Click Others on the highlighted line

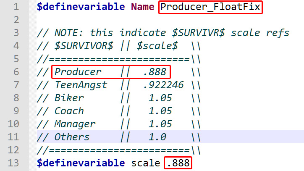coord(72,137)
